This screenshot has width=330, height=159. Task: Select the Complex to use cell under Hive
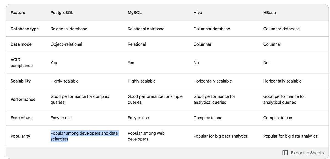point(208,118)
